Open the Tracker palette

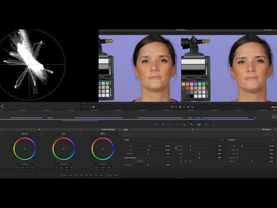[x=177, y=125]
